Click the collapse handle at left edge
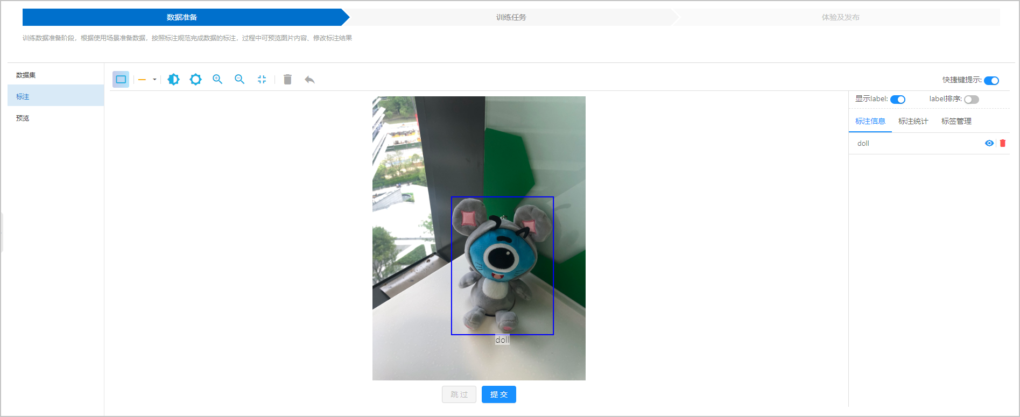1020x417 pixels. pyautogui.click(x=2, y=232)
